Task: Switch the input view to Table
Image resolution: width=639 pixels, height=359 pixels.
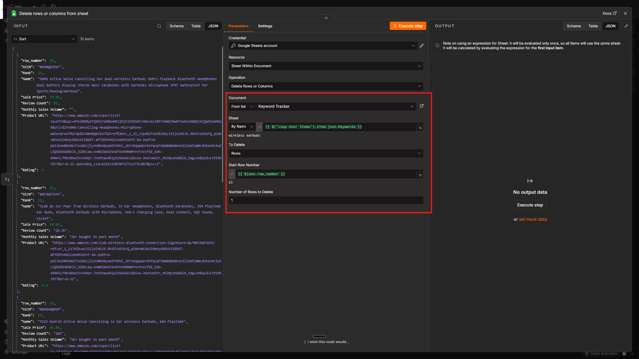Action: pos(196,26)
